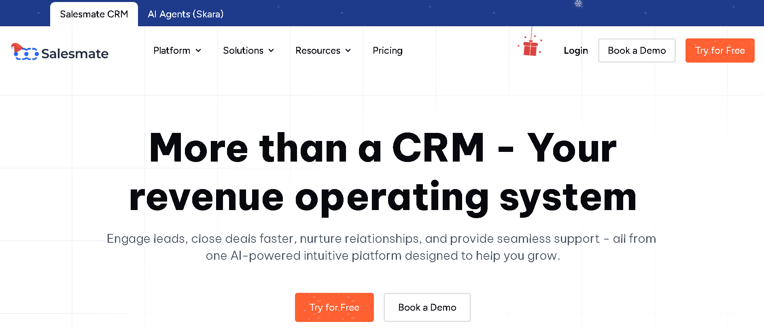The image size is (764, 328).
Task: Click the header Try for Free button
Action: click(720, 50)
